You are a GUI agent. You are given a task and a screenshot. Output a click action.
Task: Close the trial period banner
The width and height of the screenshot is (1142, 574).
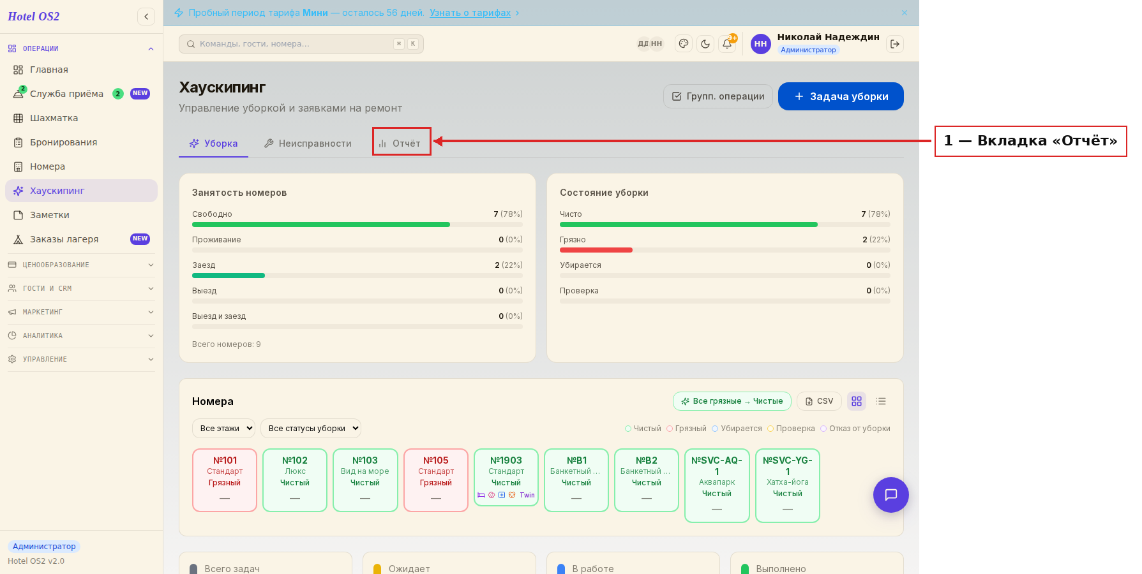coord(905,13)
